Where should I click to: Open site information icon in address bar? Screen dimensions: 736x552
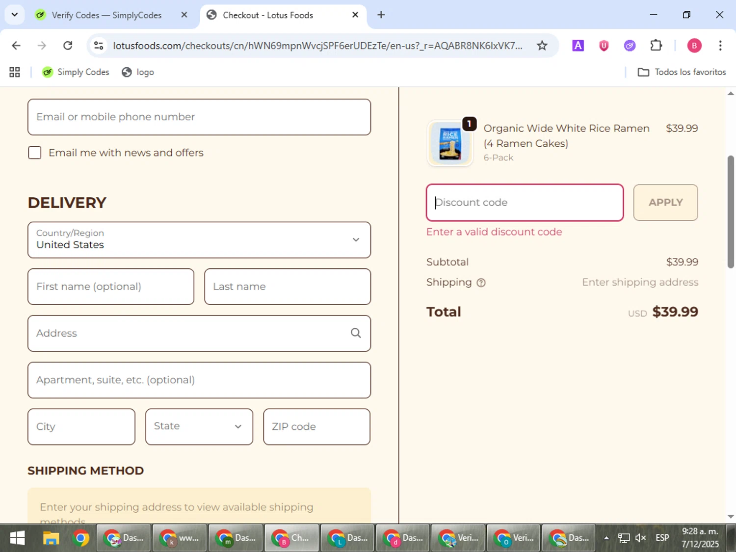point(99,46)
